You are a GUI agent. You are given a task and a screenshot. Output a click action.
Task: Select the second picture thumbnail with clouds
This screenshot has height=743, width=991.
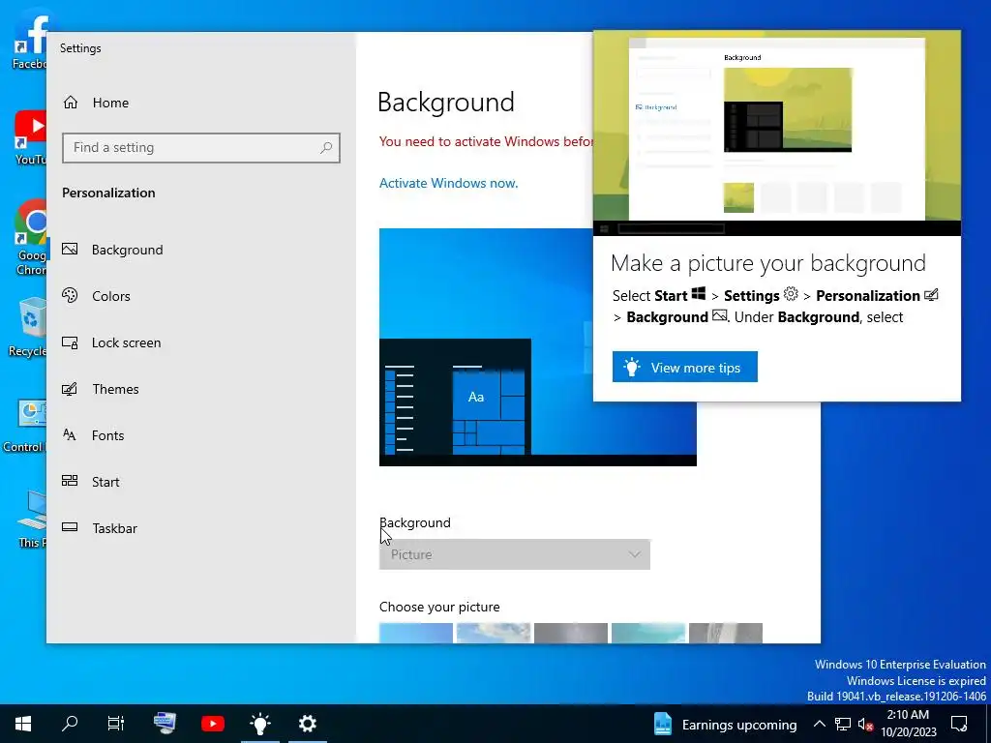[494, 633]
